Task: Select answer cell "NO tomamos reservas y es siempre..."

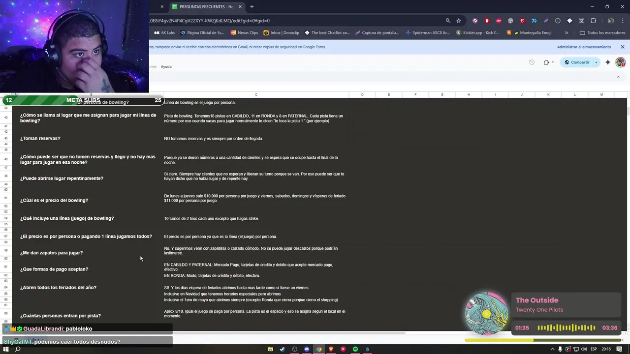Action: point(213,139)
